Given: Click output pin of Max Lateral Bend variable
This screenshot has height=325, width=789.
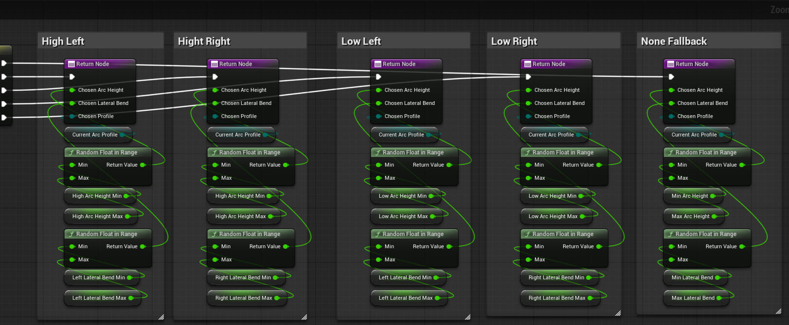Looking at the screenshot, I should click(719, 298).
